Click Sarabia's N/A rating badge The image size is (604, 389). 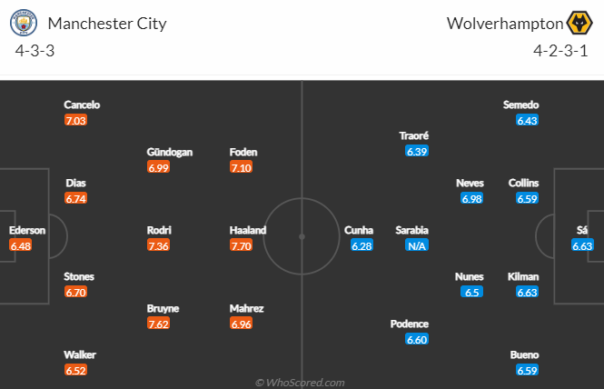(417, 245)
